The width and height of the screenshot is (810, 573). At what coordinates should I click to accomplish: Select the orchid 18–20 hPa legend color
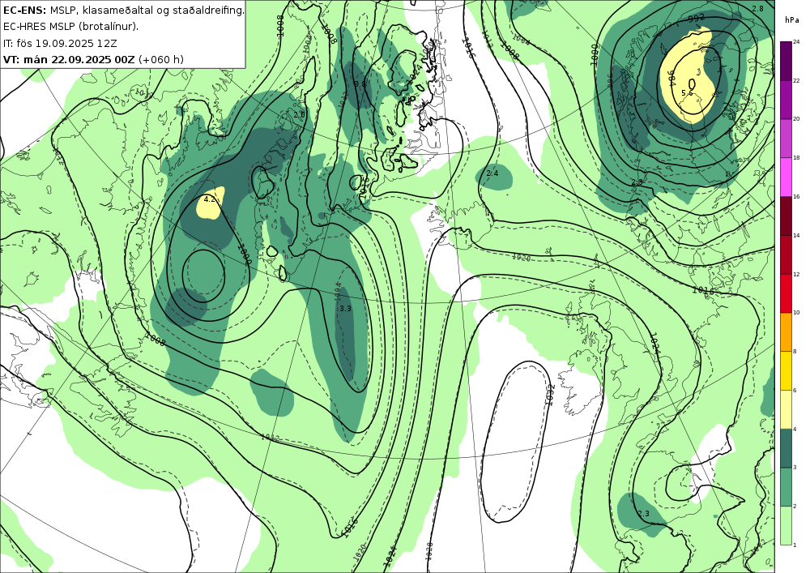786,138
